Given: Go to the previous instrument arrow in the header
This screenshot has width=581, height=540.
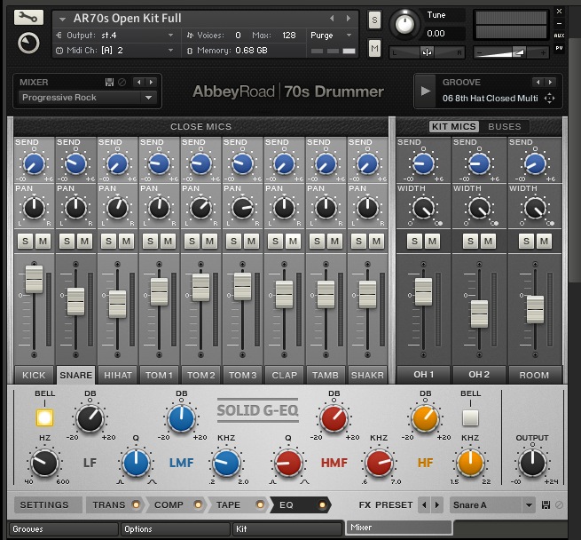Looking at the screenshot, I should pos(332,18).
